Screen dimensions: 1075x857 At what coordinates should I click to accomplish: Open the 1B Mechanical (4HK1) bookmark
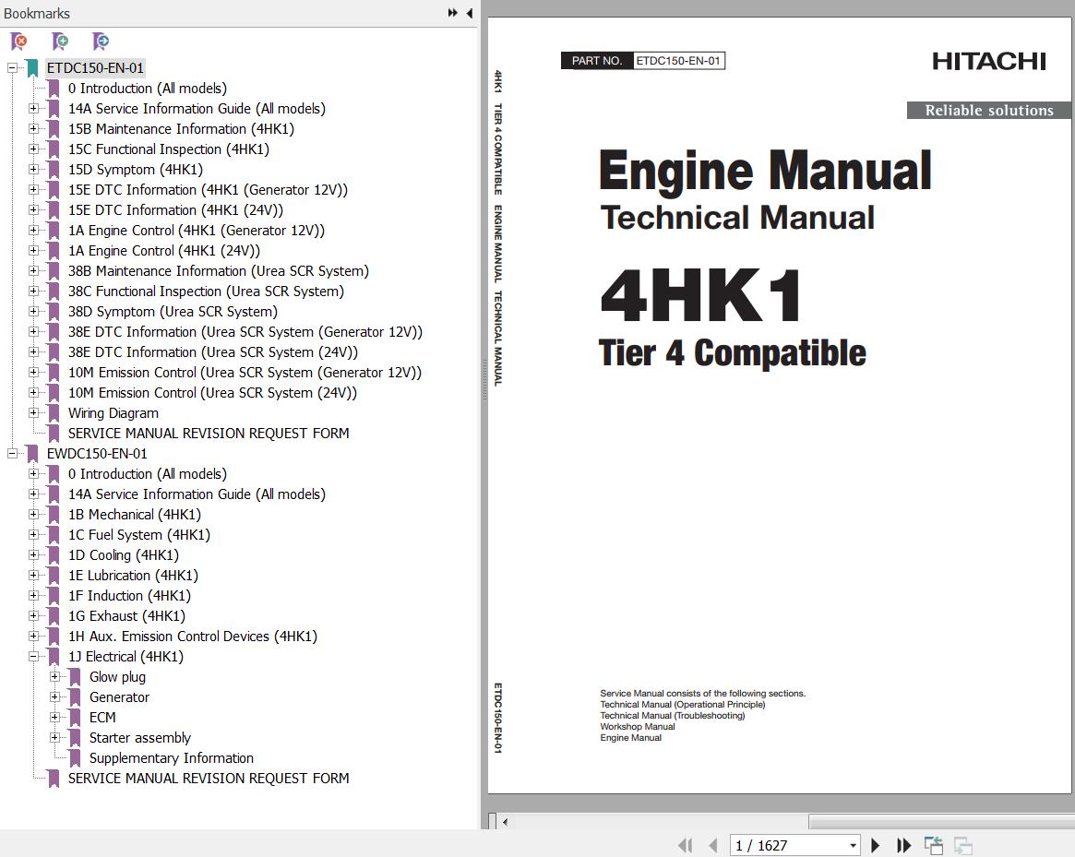point(135,514)
